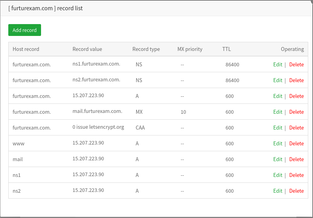Edit the mail.furturexam.com. MX record
This screenshot has height=218, width=313.
277,112
